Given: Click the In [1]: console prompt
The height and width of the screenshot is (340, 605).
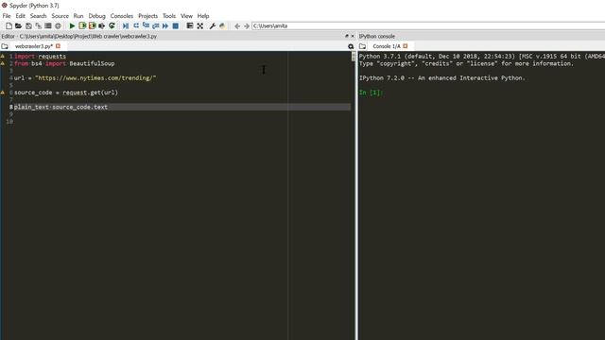Looking at the screenshot, I should 371,93.
